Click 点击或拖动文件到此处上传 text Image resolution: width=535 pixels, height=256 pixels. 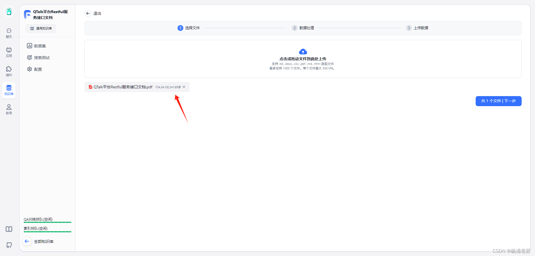(303, 59)
